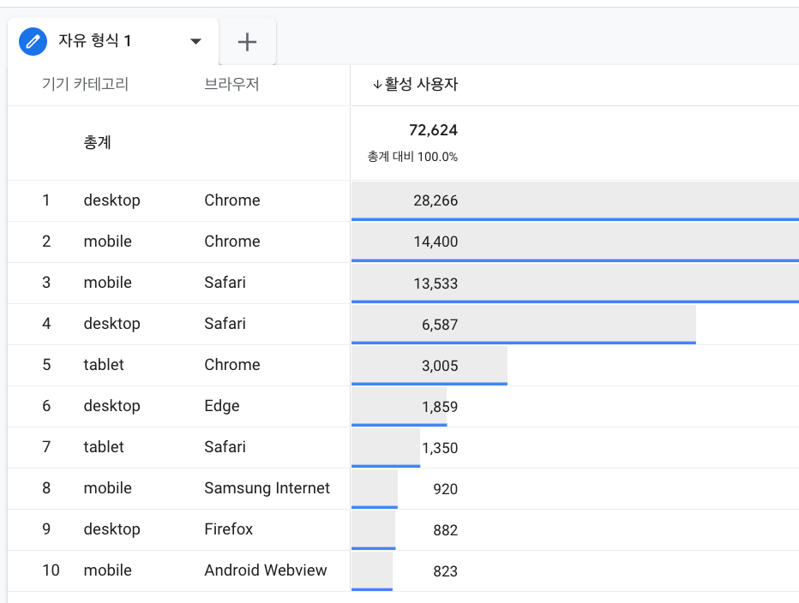Click the blue pencil edit icon
Screen dimensions: 799x603
(x=33, y=41)
